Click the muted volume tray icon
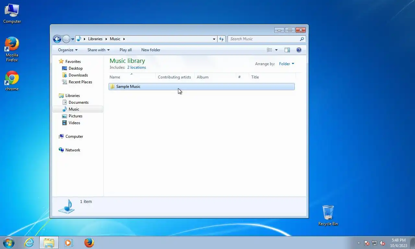The image size is (415, 249). [x=383, y=243]
